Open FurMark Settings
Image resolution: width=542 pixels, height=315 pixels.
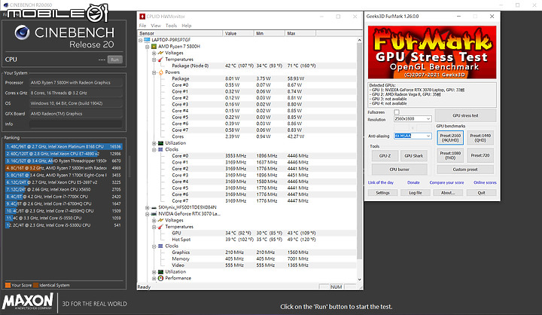(x=382, y=193)
